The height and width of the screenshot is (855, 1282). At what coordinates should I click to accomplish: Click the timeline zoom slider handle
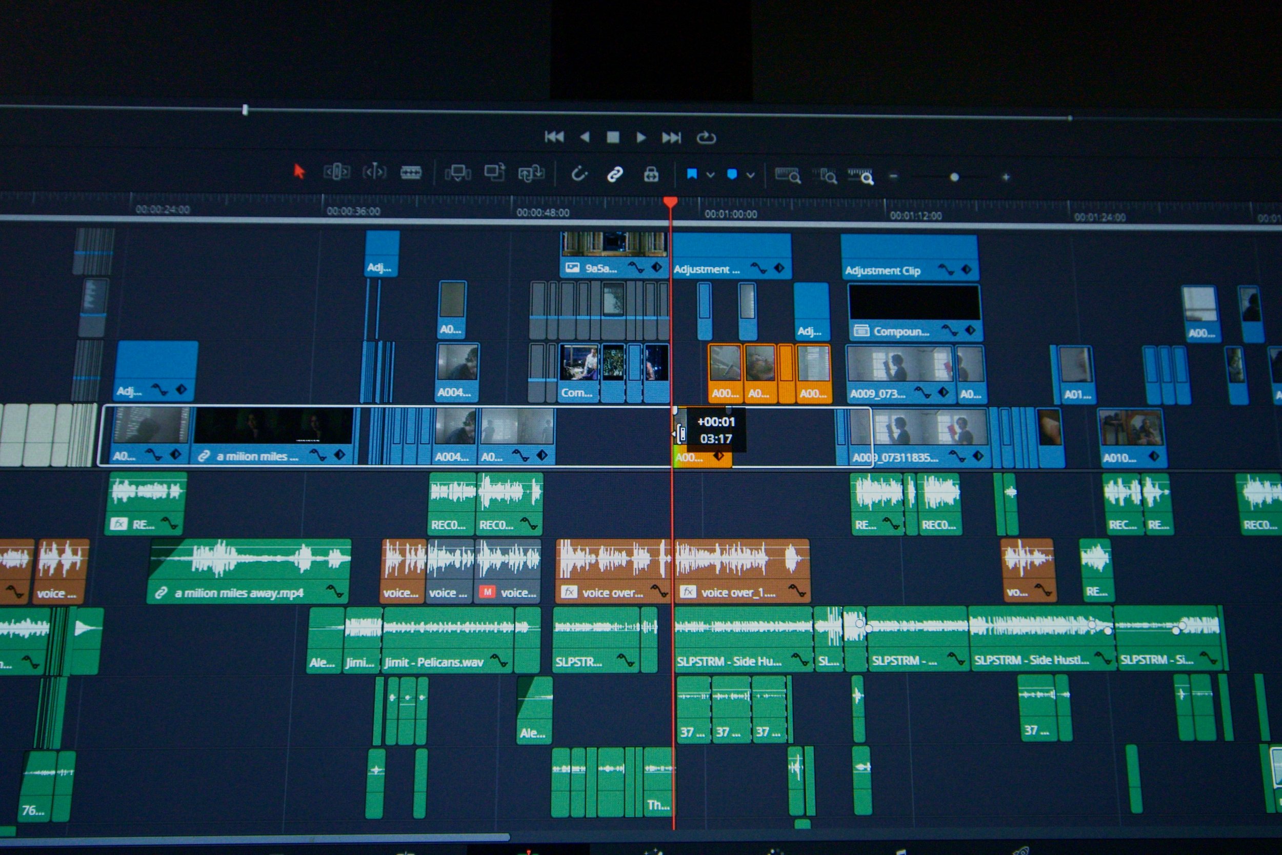click(954, 177)
